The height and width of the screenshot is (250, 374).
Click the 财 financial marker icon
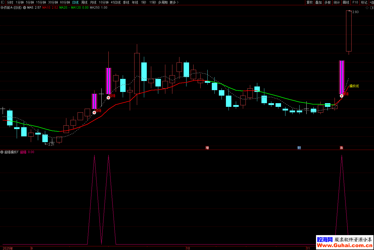point(299,148)
